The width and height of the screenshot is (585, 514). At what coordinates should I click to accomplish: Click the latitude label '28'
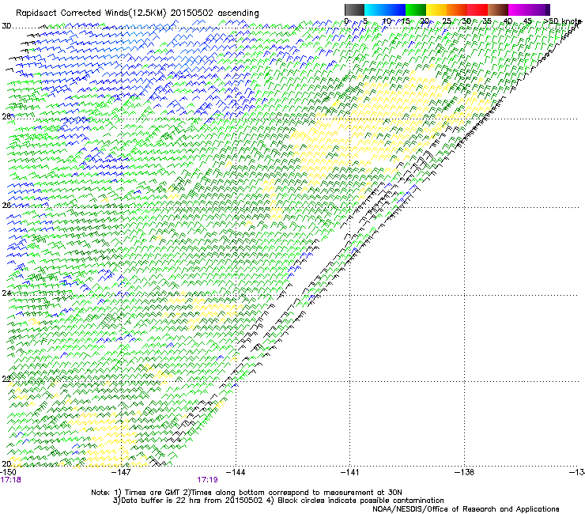tap(6, 116)
